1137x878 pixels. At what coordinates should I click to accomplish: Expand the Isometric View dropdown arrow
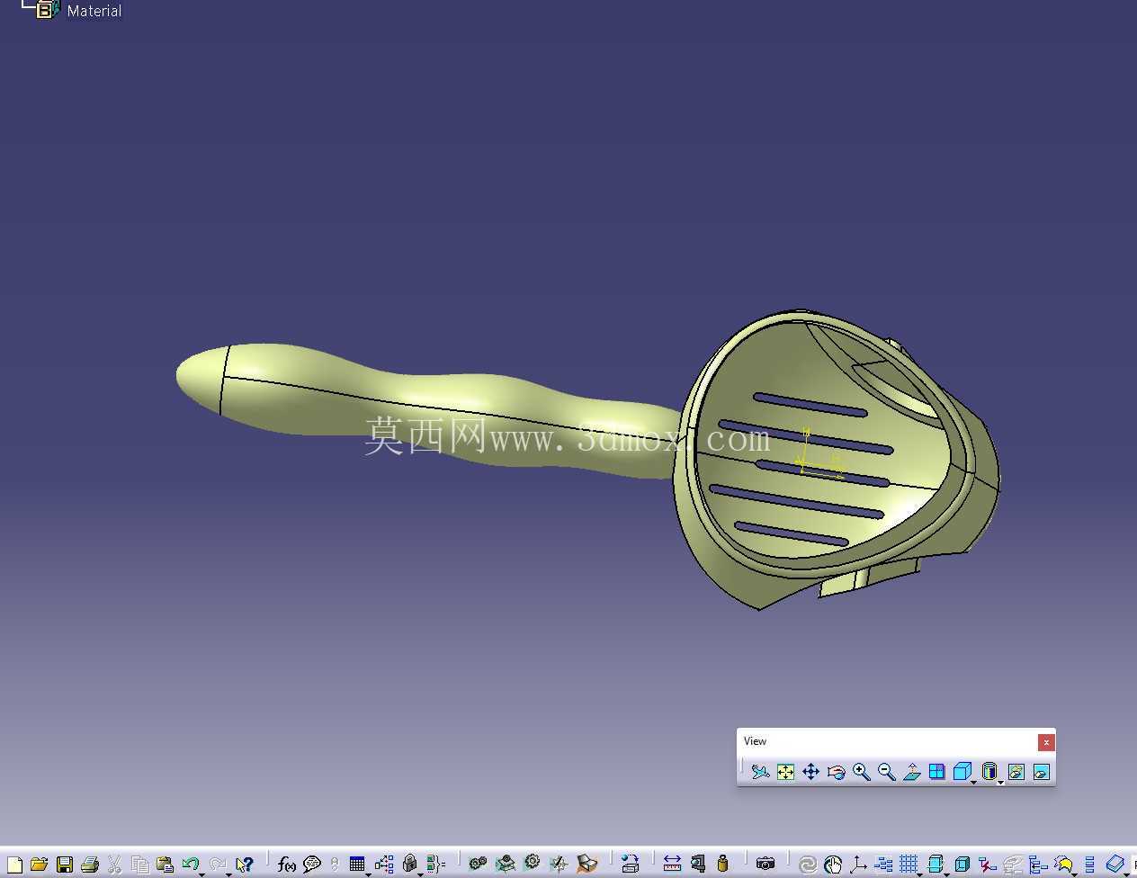click(973, 783)
